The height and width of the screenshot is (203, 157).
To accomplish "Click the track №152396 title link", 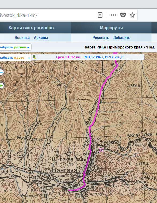I will coord(103,57).
